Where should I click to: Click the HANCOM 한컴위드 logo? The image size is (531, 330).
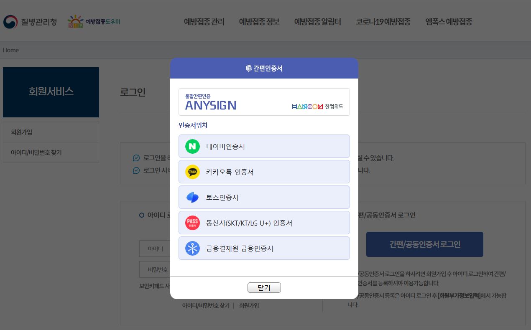317,107
